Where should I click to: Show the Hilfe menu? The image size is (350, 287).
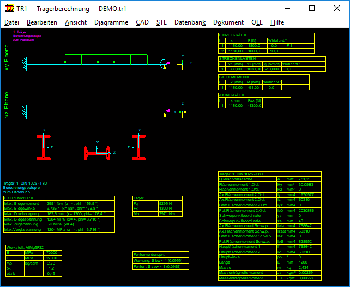277,22
